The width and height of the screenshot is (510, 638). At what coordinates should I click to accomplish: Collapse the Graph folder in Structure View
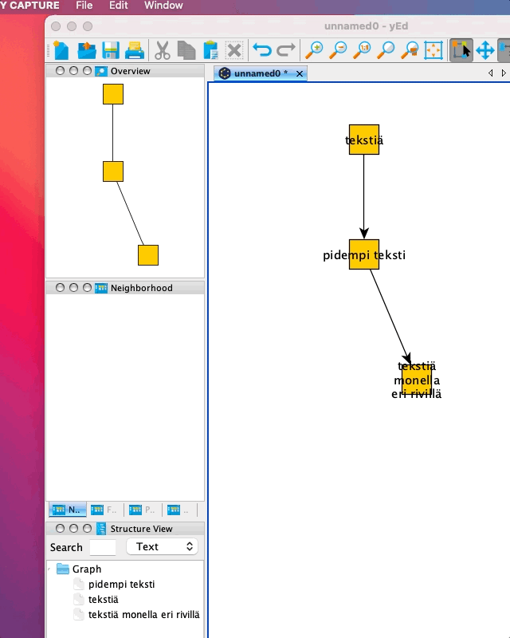click(x=52, y=569)
